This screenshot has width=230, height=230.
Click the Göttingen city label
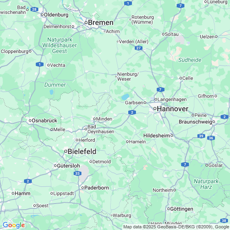[182, 209]
